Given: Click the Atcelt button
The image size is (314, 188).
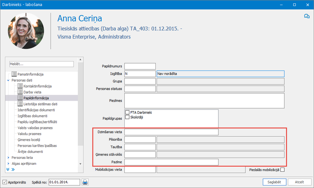Looking at the screenshot, I should [299, 182].
